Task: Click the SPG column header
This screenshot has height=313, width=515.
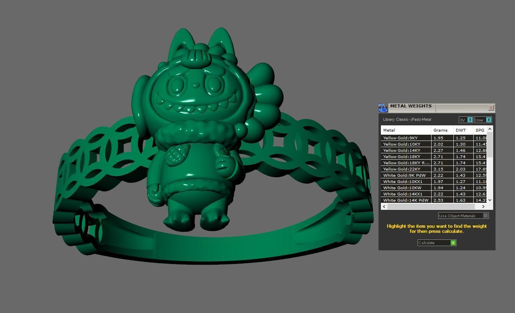Action: point(480,130)
